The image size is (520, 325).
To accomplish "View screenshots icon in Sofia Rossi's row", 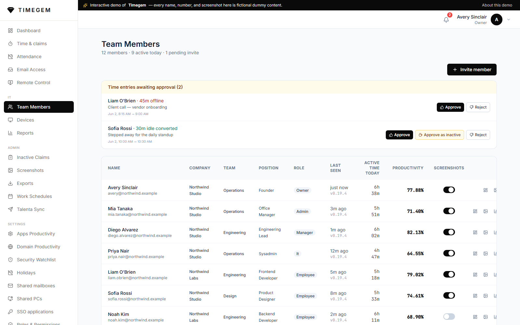I will point(486,296).
